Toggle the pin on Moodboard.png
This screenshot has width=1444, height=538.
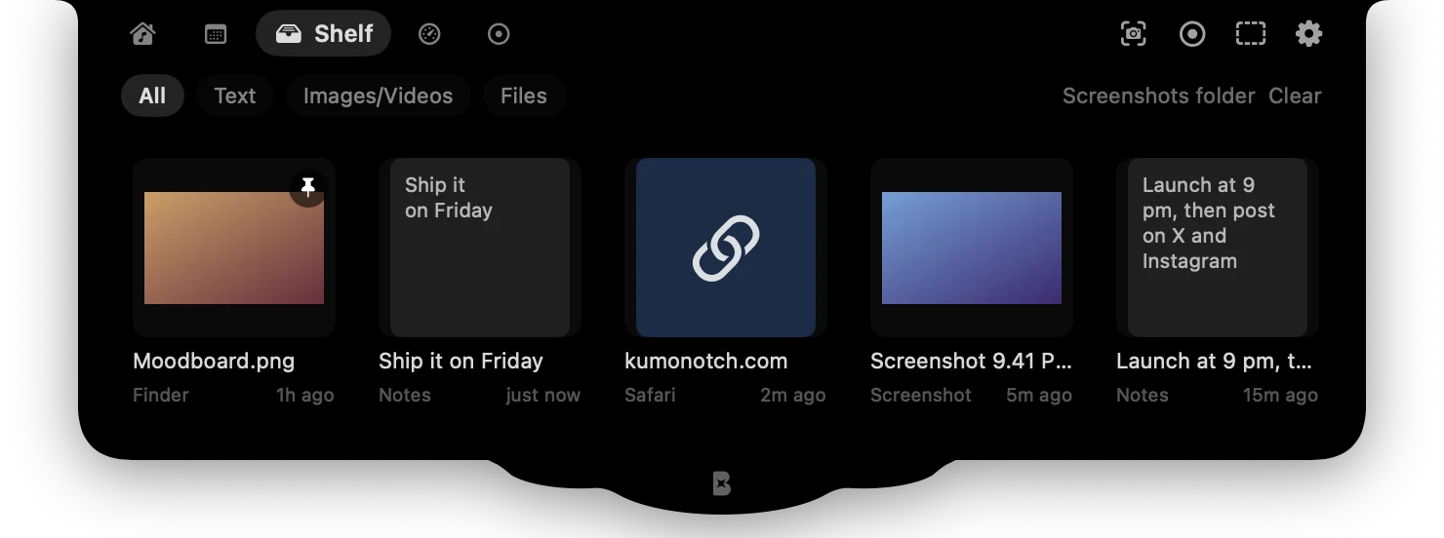click(308, 187)
